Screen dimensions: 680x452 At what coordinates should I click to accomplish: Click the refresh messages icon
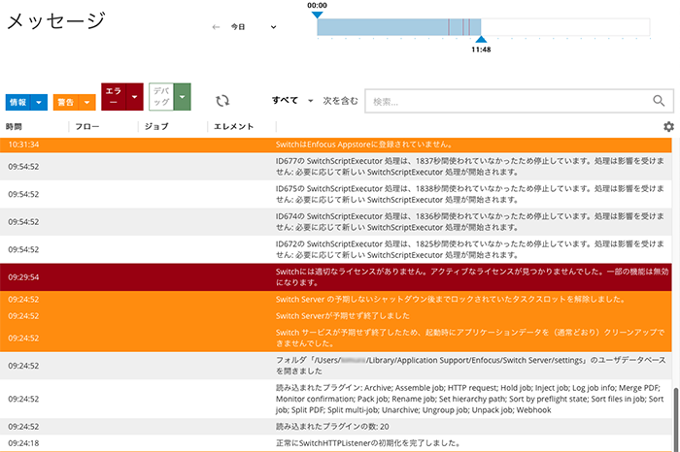coord(222,101)
